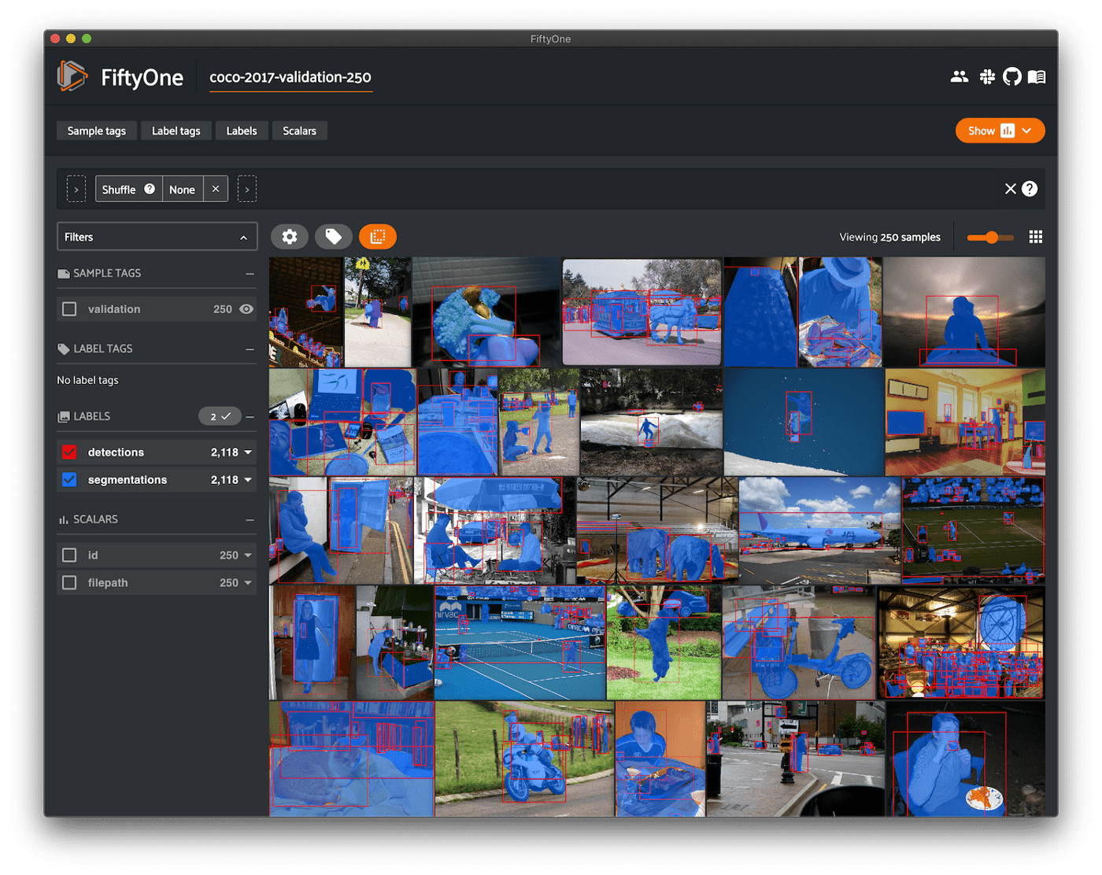Viewport: 1102px width, 875px height.
Task: Open the sunset silhouette thumbnail
Action: click(964, 312)
